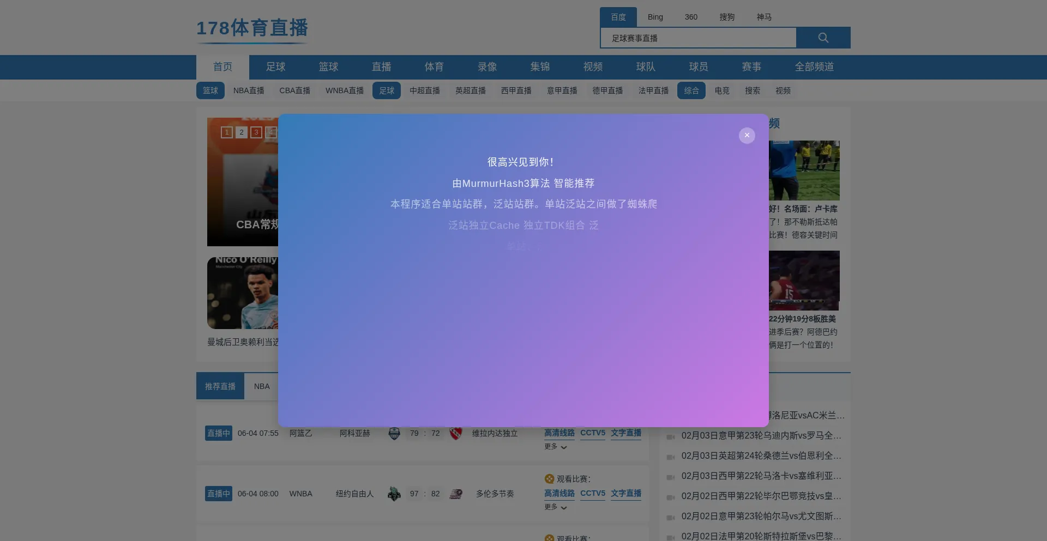Expand 更多 for 纽约自由人 match
Image resolution: width=1047 pixels, height=541 pixels.
click(556, 507)
